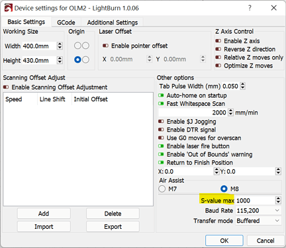Select M8 air assist radio button
Viewport: 286px width, 248px height.
224,189
